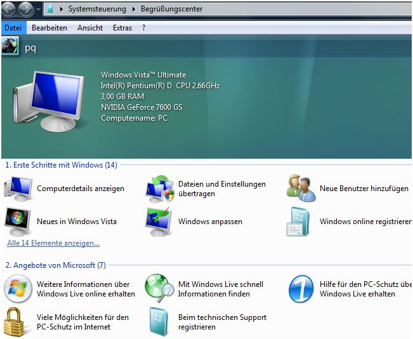
Task: Click the blue OneCare number one icon
Action: coord(301,289)
